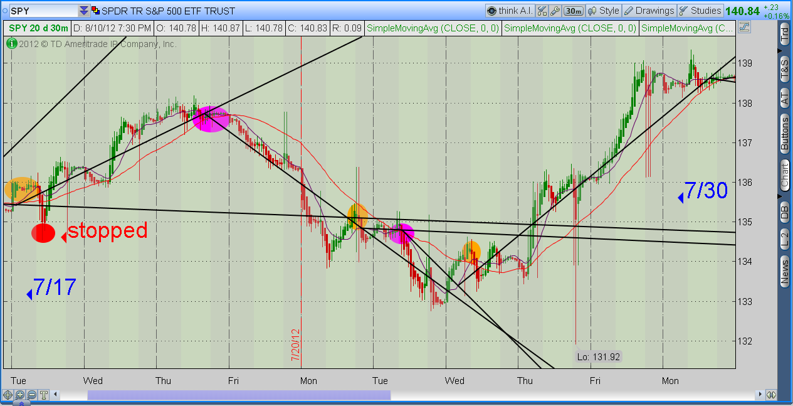Viewport: 793px width, 406px height.
Task: Click the first SimpleMovingAvg (CLOSE, 0, 0) label
Action: coord(433,28)
